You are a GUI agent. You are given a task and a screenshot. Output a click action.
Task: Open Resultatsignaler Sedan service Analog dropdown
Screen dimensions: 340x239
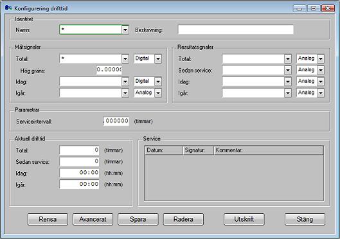[x=321, y=70]
